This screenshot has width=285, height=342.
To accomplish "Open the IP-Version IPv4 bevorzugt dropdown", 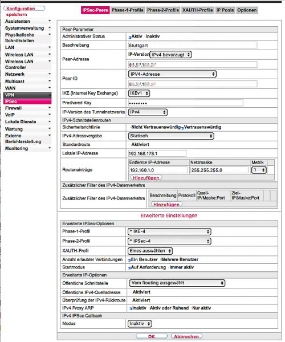I will tap(170, 55).
